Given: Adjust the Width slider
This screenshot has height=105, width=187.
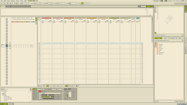Looking at the screenshot, I should point(48,99).
